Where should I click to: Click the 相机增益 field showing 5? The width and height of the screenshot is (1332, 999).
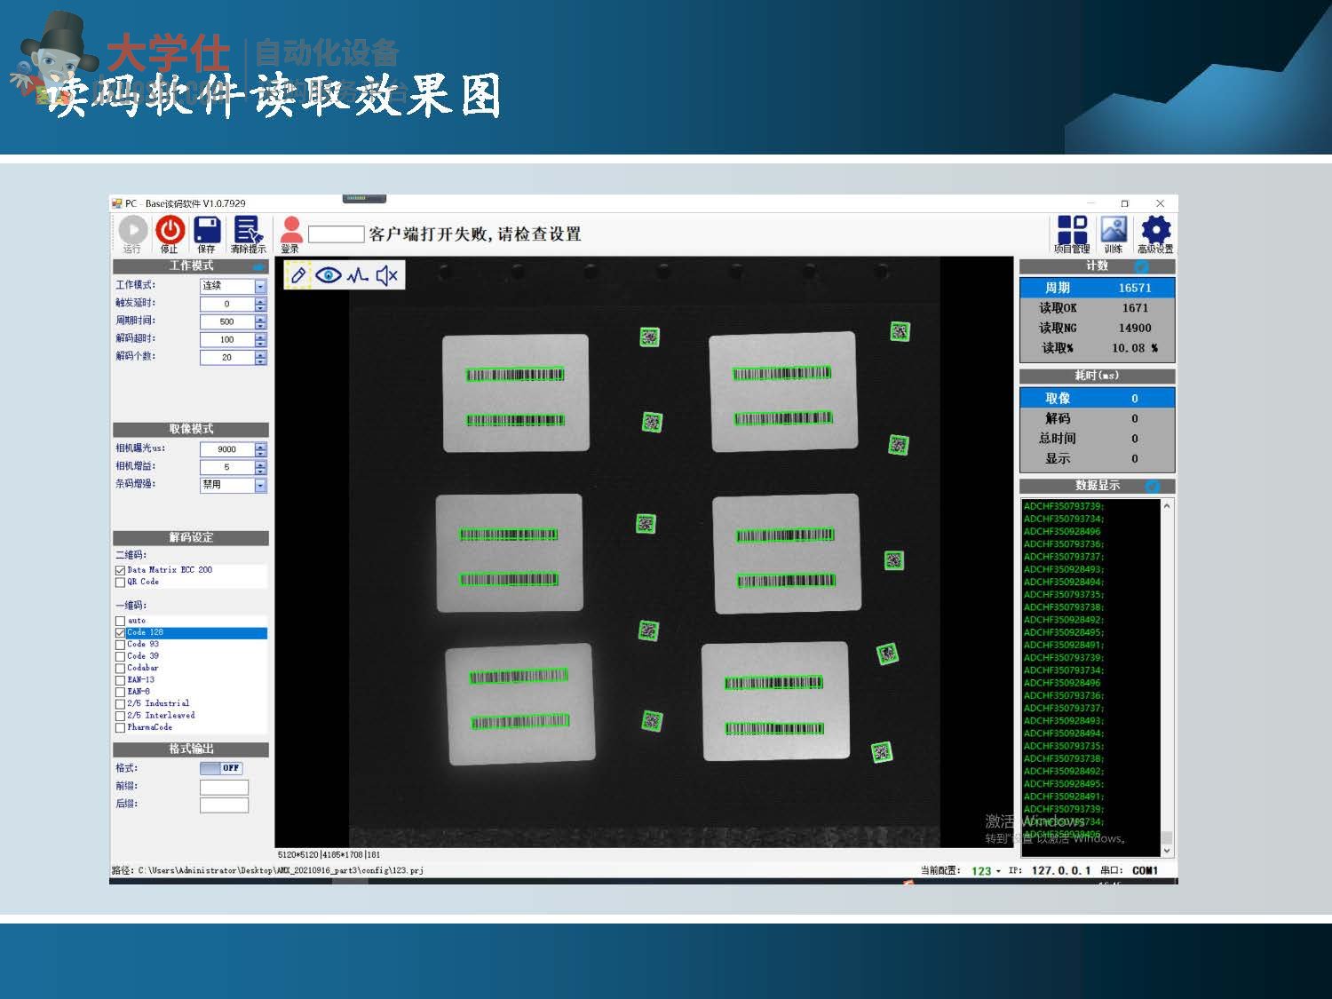coord(227,467)
